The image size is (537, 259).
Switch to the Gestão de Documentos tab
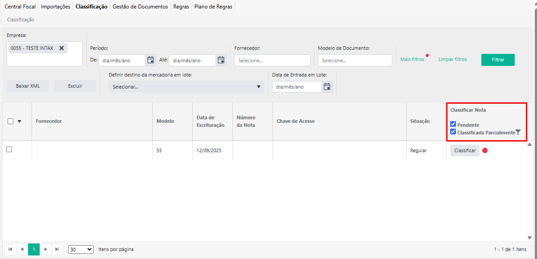coord(140,7)
